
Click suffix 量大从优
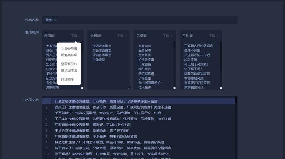[x=144, y=55]
